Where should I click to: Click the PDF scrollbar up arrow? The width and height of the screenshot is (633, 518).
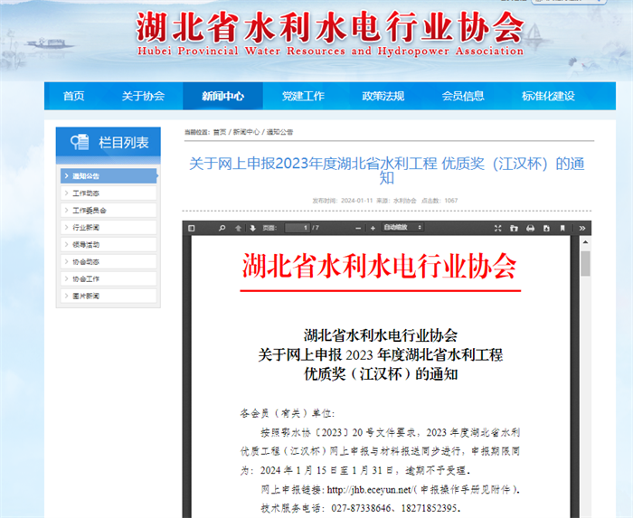tap(585, 242)
